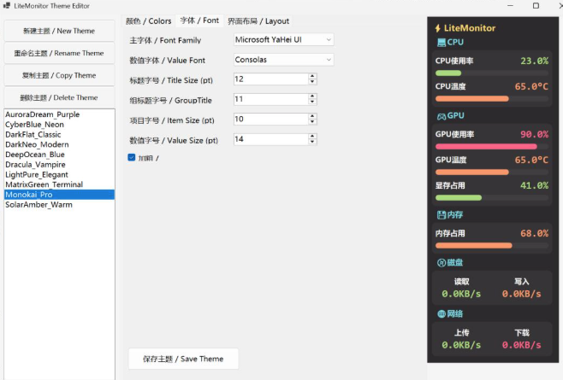Decrease the Item Size value
Image resolution: width=563 pixels, height=380 pixels.
click(312, 122)
